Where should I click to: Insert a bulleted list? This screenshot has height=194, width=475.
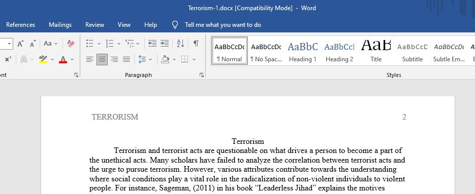(89, 44)
